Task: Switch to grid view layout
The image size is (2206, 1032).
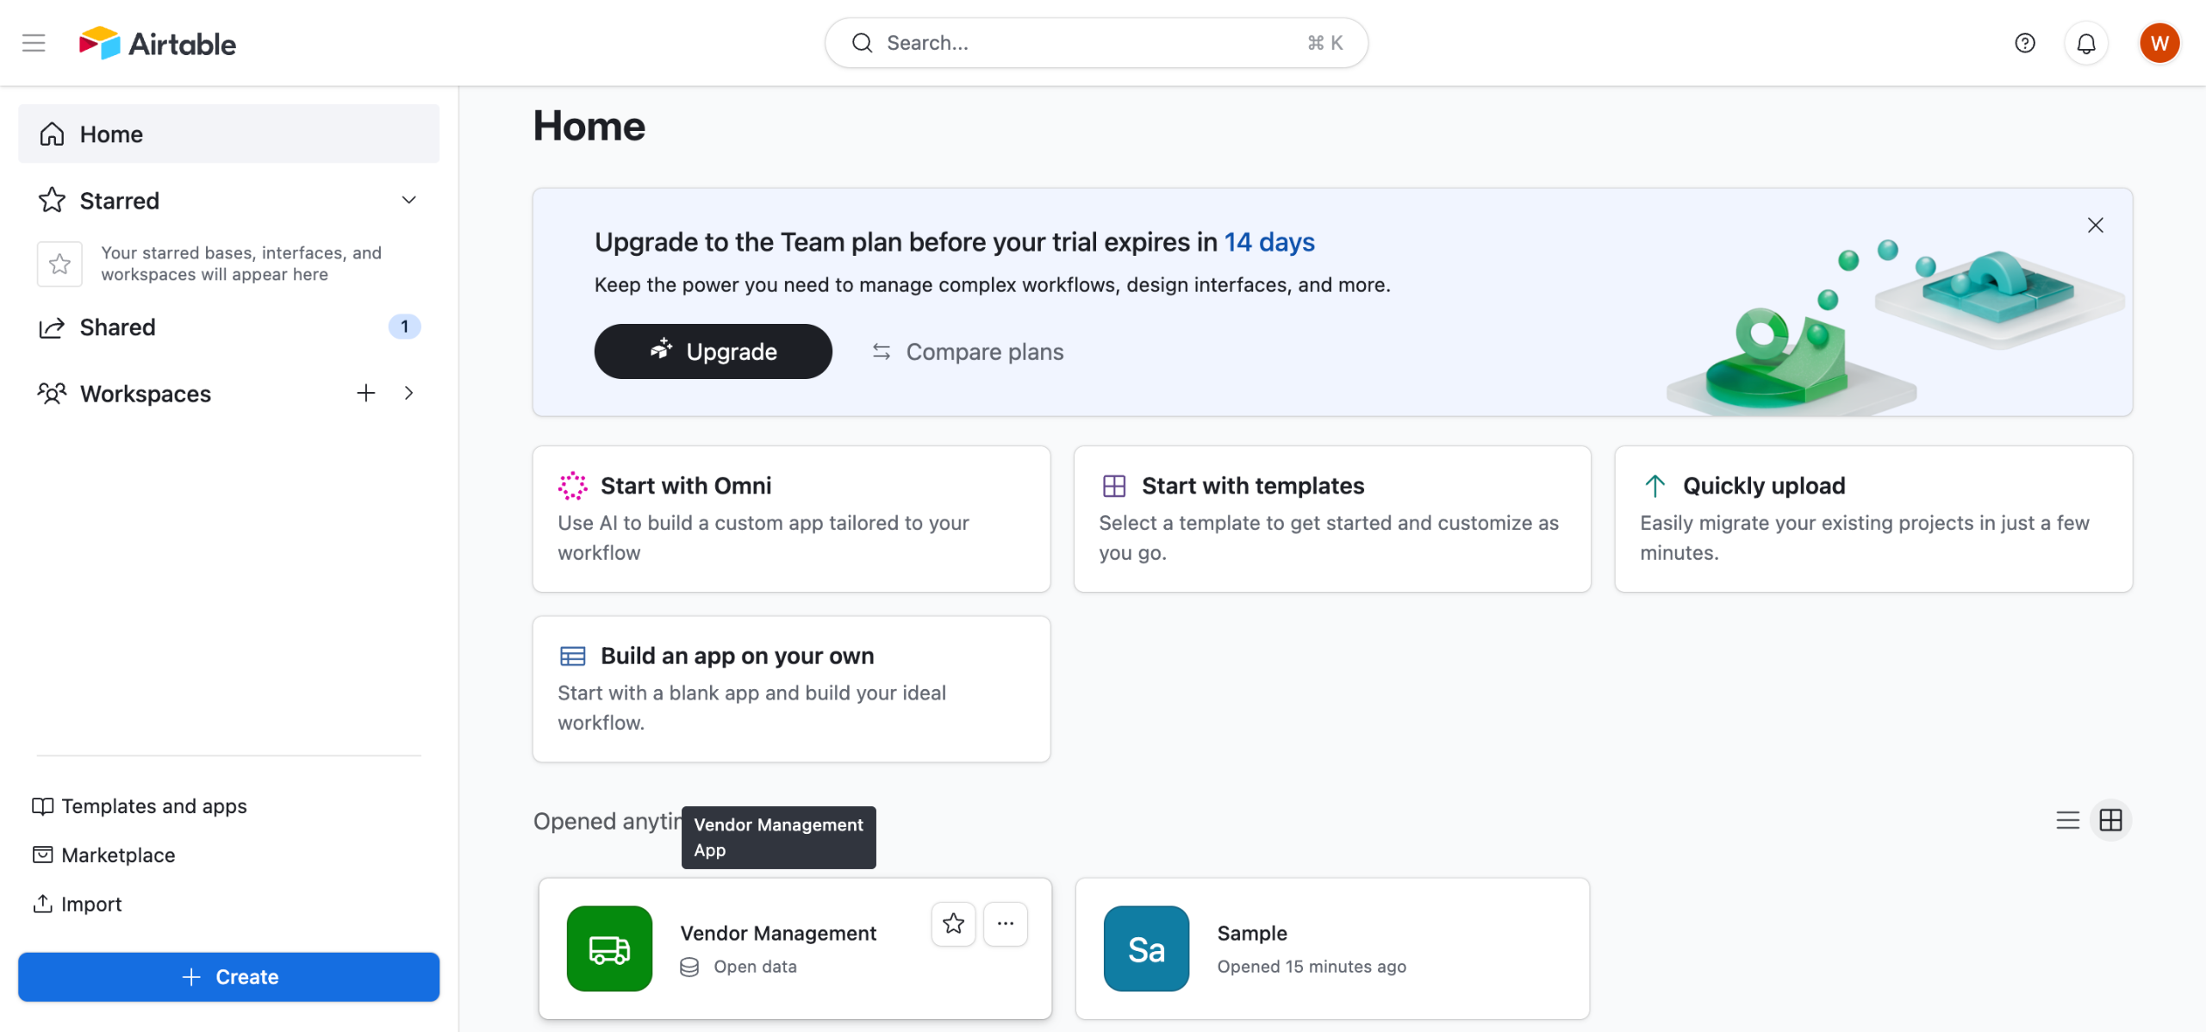Action: click(2110, 819)
